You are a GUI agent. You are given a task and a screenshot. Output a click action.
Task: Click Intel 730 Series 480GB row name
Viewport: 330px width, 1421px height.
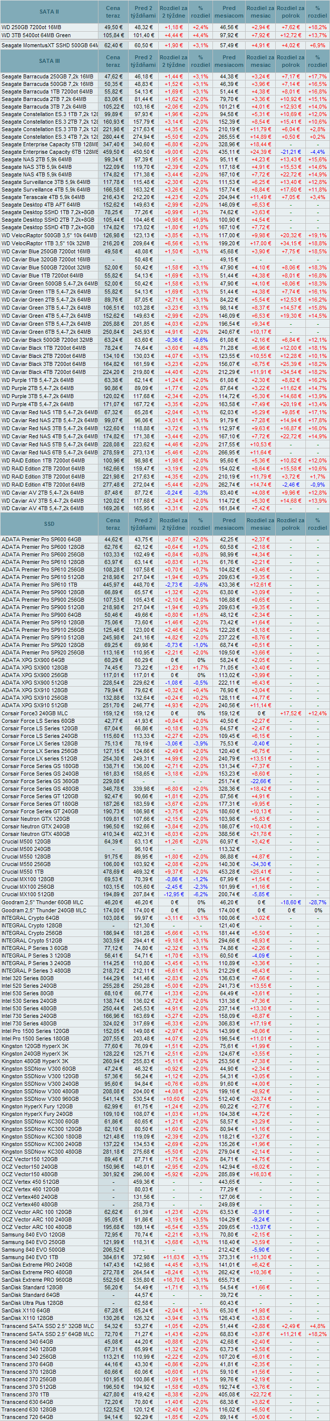(29, 1023)
